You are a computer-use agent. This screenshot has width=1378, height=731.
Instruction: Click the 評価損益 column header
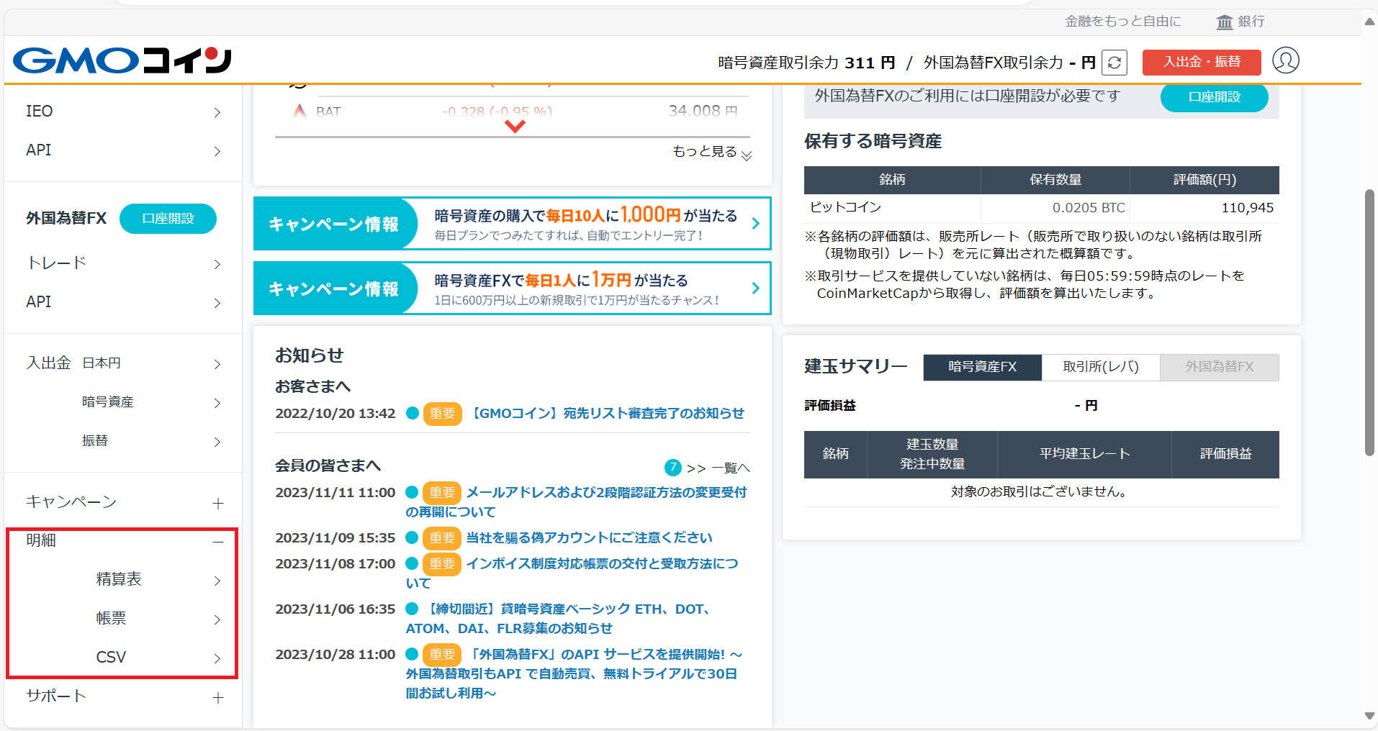(1225, 454)
